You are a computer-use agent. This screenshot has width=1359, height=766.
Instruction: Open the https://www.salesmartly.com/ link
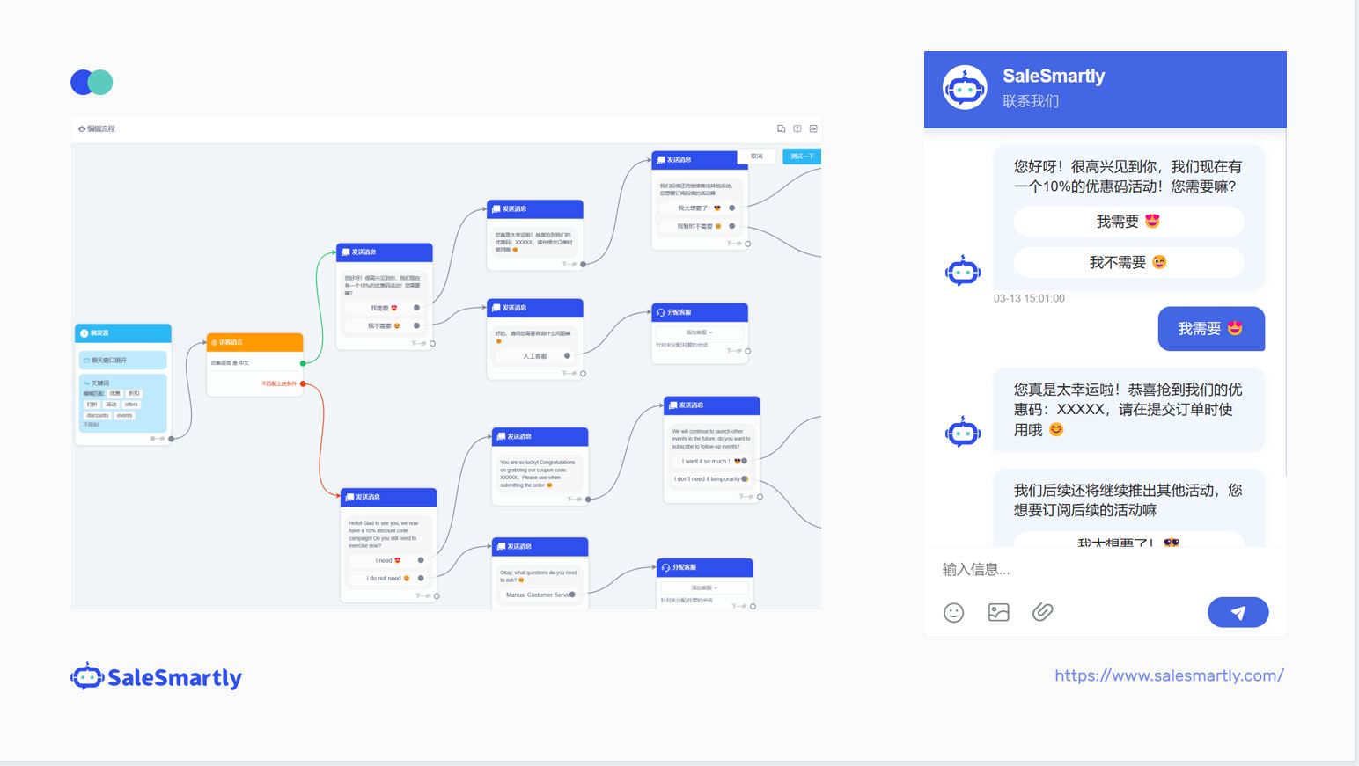pyautogui.click(x=1169, y=675)
